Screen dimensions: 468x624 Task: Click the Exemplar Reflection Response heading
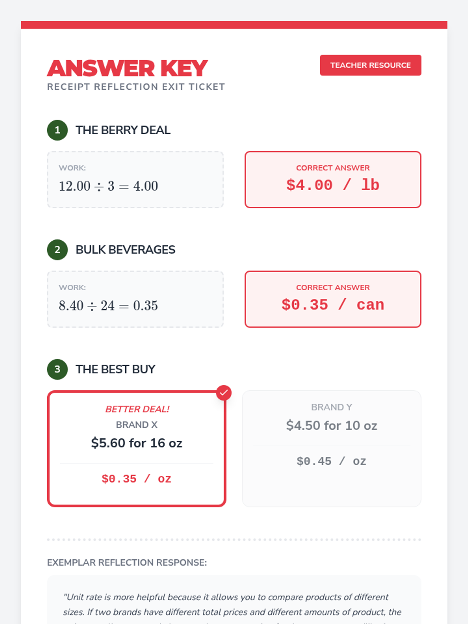127,562
